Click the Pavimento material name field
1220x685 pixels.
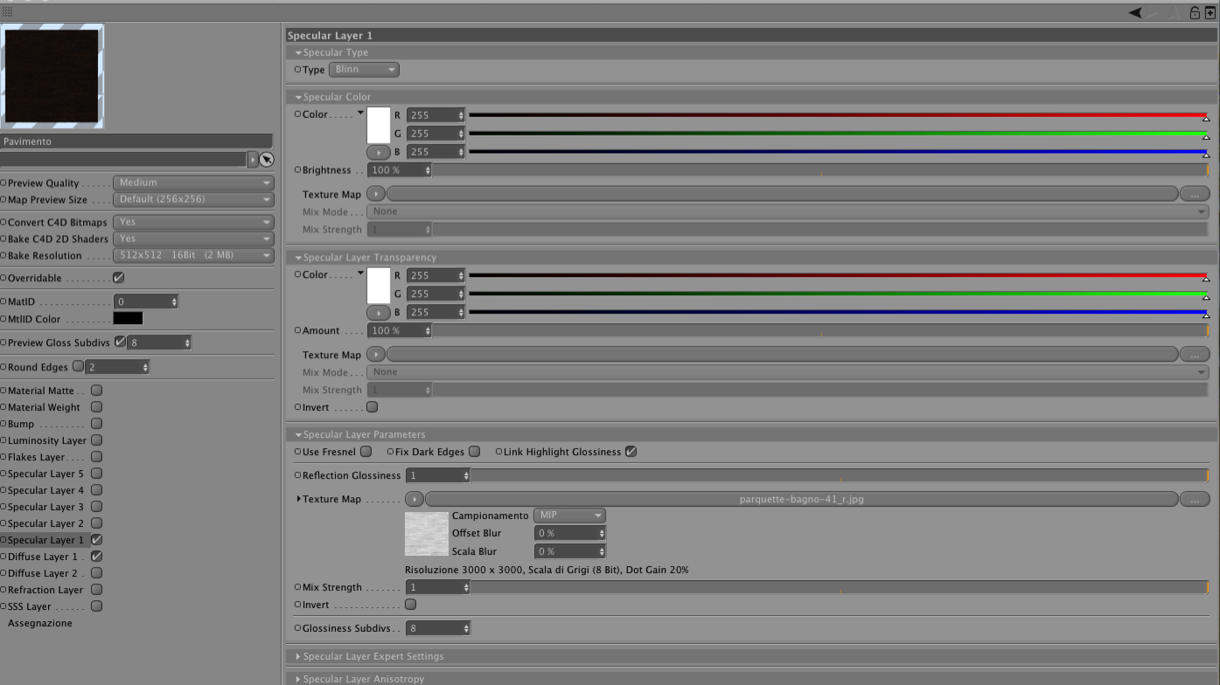pyautogui.click(x=136, y=142)
